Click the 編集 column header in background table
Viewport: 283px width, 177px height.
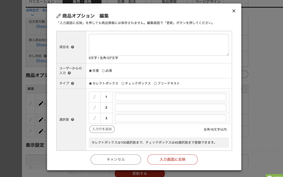(x=31, y=89)
